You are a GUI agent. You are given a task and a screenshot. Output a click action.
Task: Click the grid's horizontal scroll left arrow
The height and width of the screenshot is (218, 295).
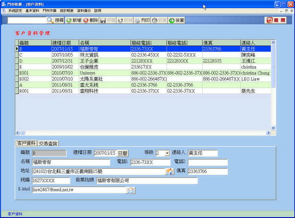(18, 133)
